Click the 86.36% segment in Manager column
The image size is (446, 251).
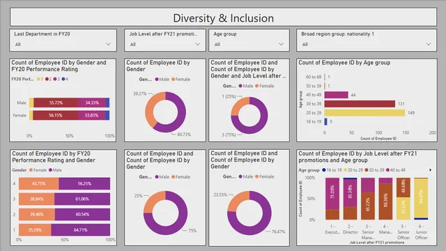point(385,201)
